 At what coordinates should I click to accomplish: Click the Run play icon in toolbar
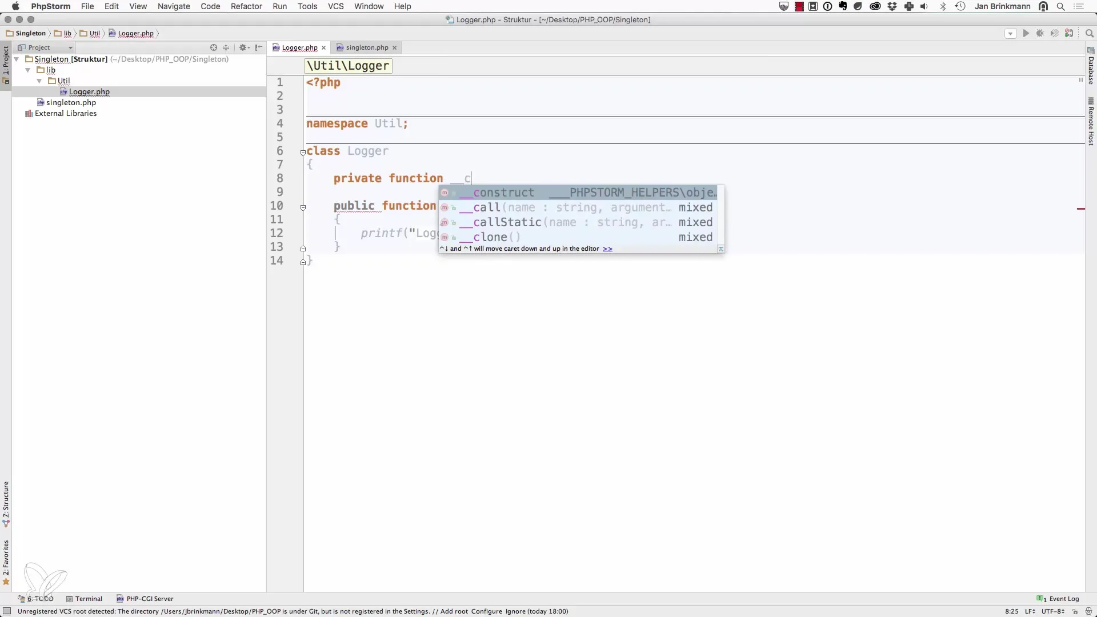tap(1026, 33)
